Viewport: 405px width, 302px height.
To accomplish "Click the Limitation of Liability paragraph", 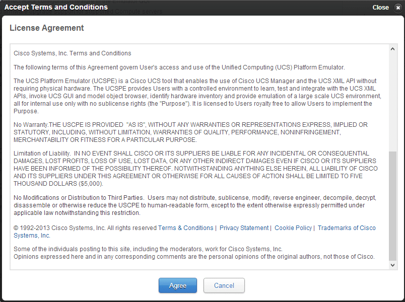I will 195,169.
